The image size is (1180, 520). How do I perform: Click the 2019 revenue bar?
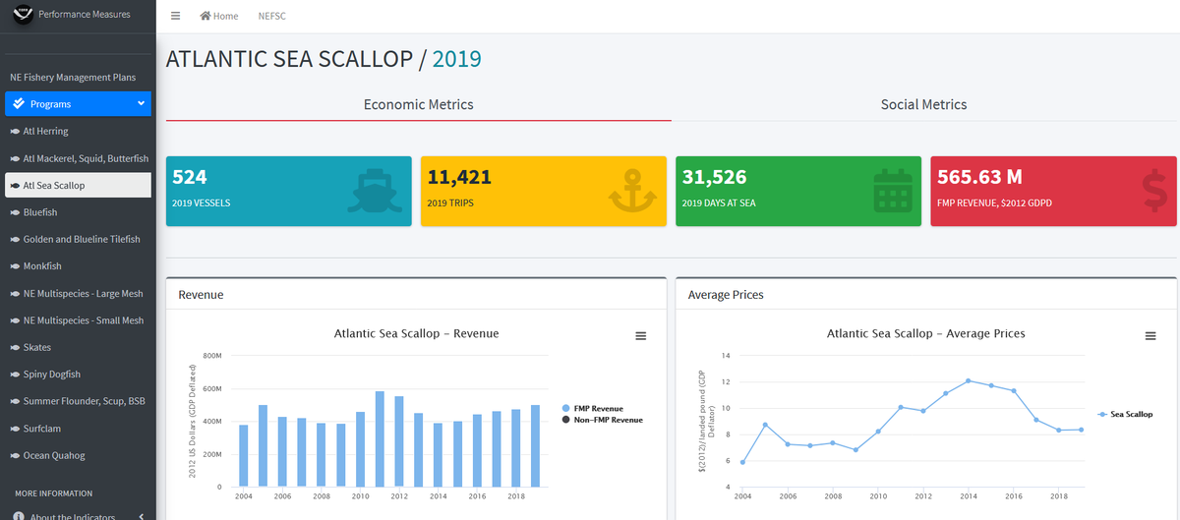[536, 445]
